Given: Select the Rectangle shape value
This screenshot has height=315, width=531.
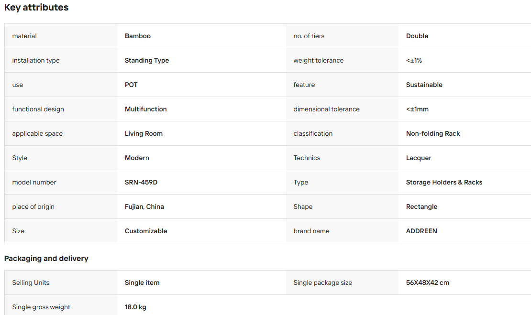Looking at the screenshot, I should tap(421, 206).
